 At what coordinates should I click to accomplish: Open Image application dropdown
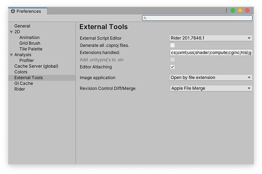pos(211,78)
